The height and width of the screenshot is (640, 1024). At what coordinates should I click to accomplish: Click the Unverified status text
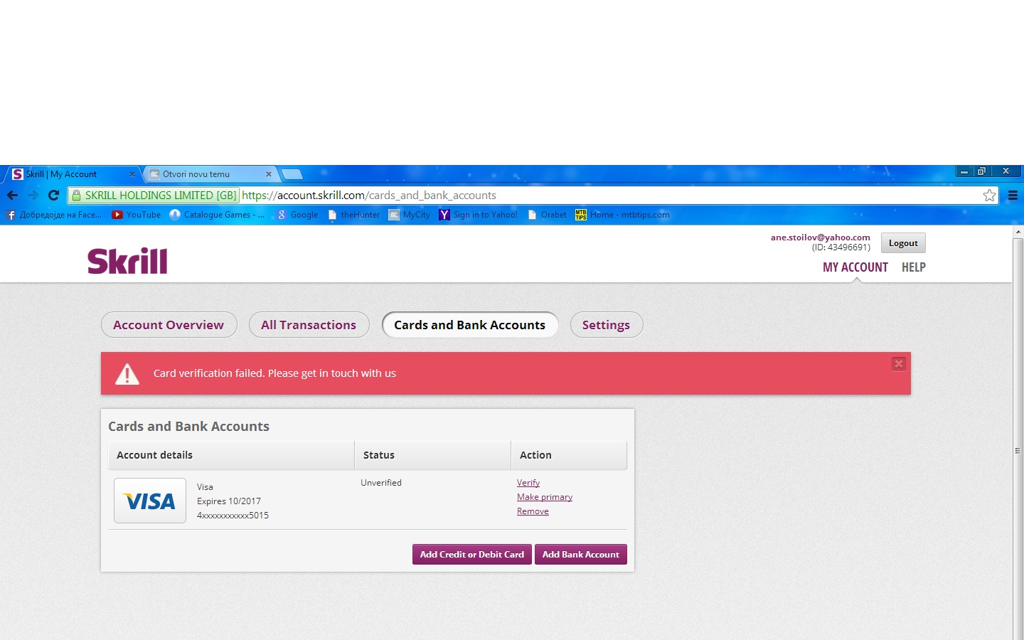(381, 483)
